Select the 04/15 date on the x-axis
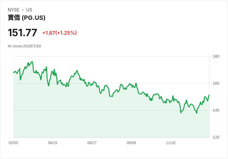 [53, 143]
